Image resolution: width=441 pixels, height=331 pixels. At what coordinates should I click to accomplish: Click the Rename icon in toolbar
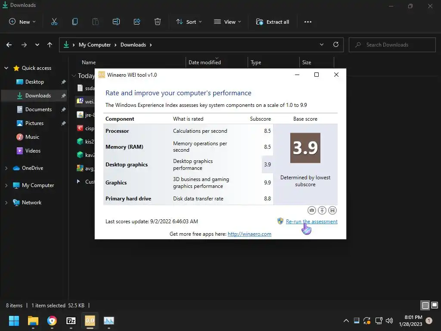pyautogui.click(x=116, y=22)
